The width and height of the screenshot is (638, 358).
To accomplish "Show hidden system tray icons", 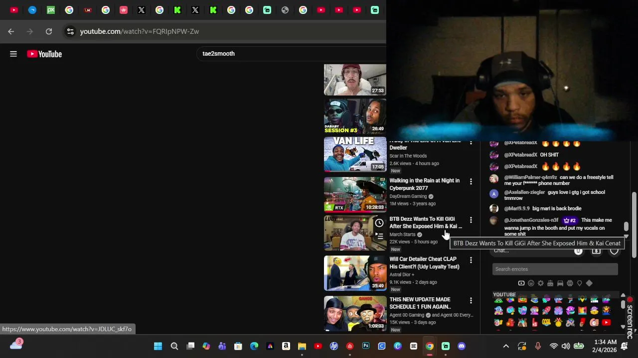I will [x=506, y=346].
